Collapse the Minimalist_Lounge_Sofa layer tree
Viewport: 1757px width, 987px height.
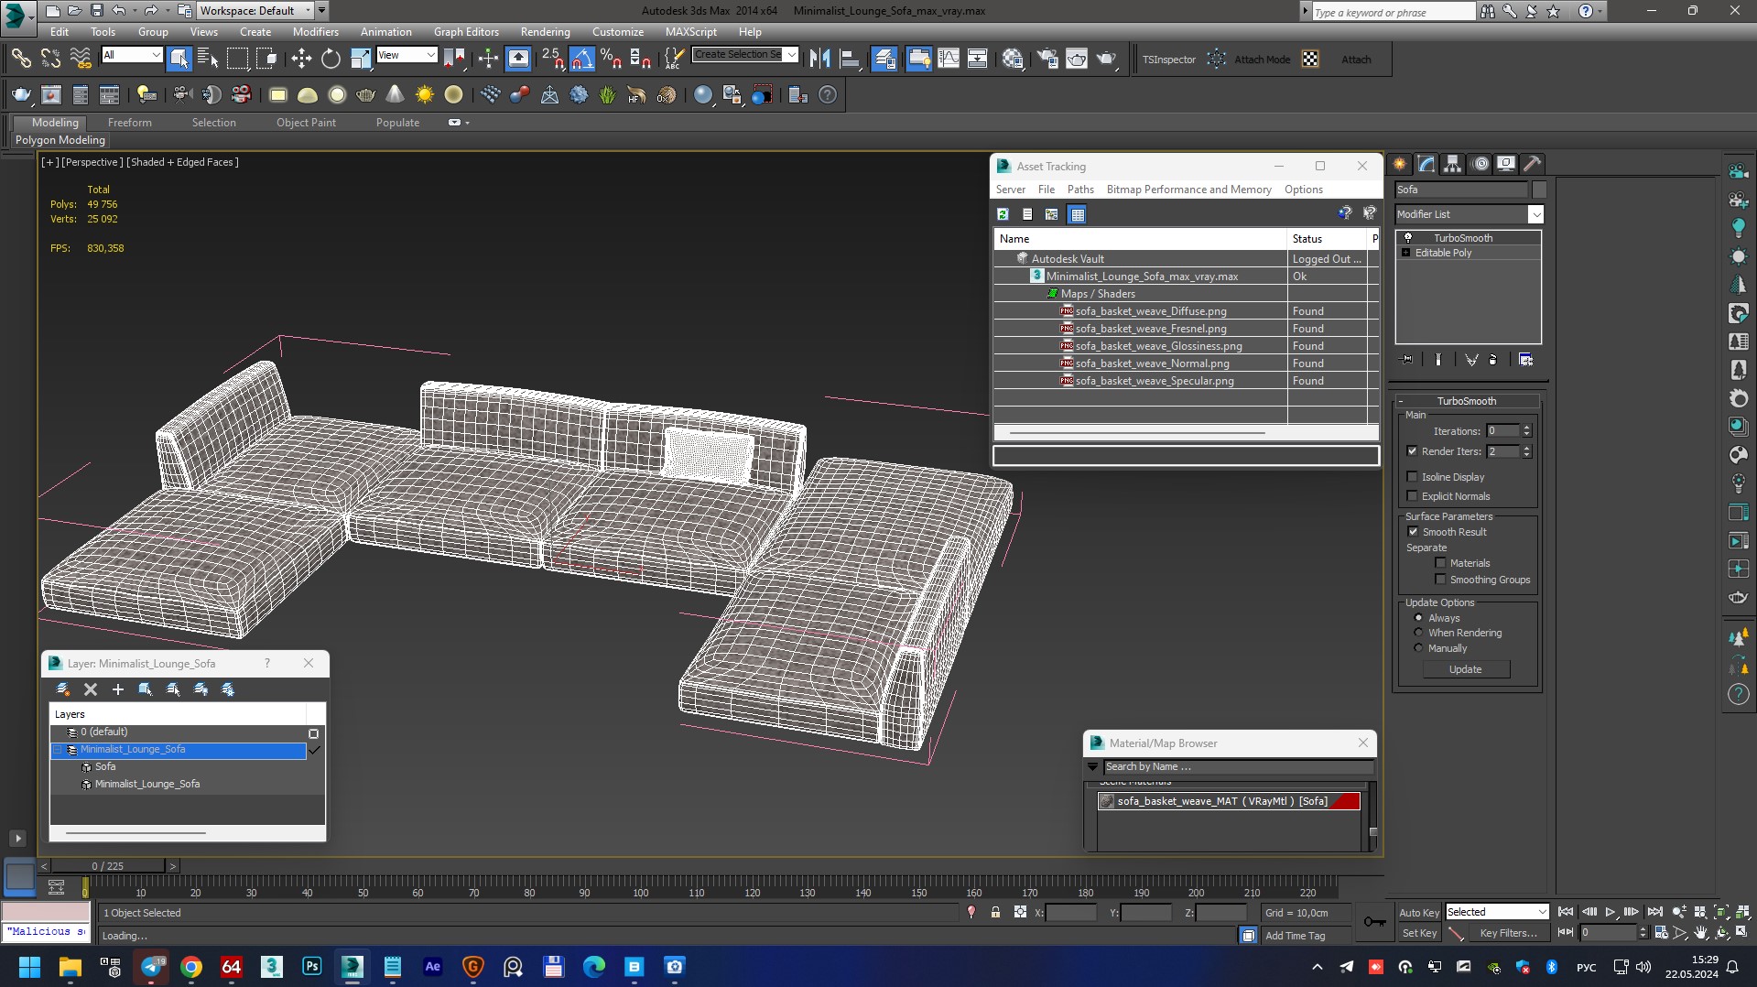57,750
